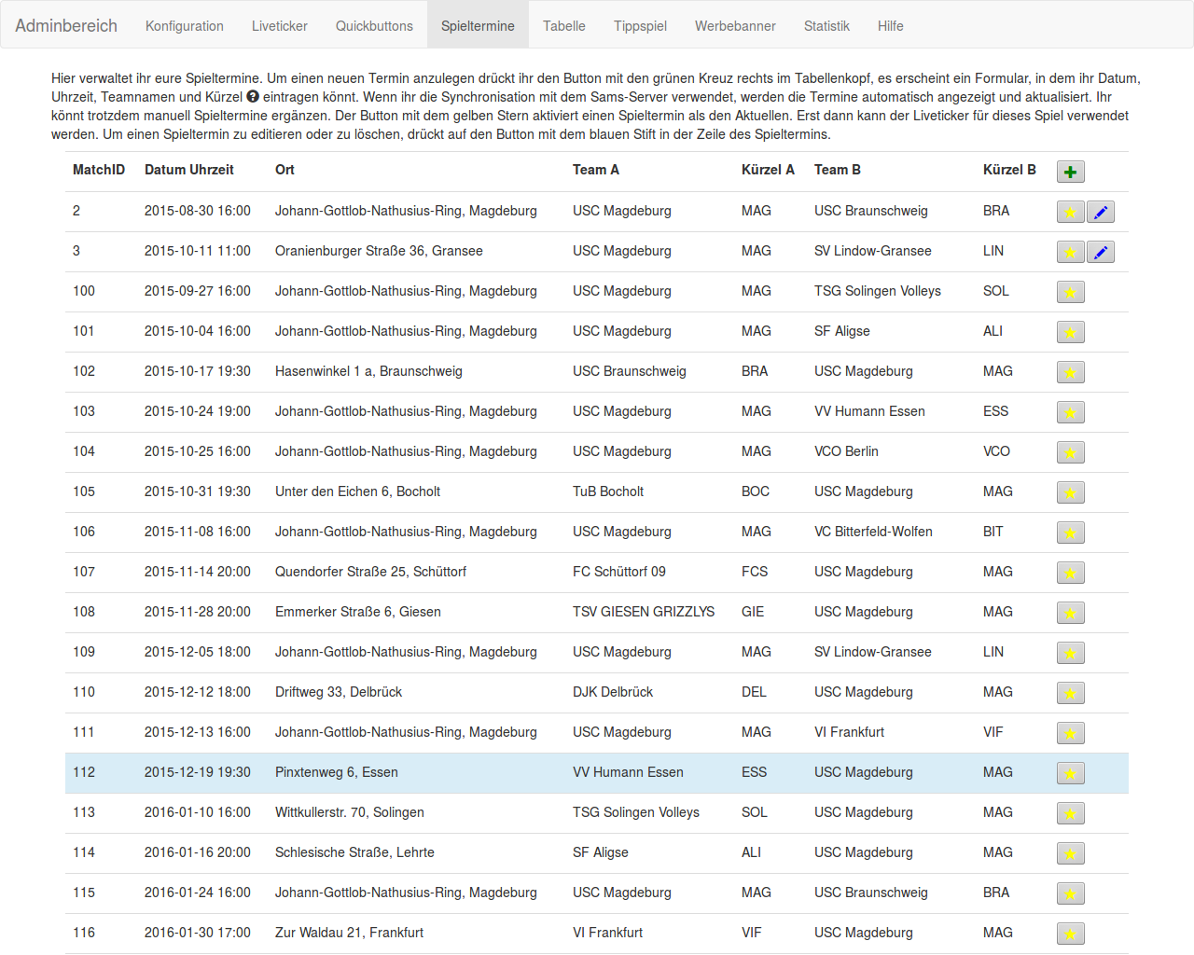Activate match 116 using its star button
The width and height of the screenshot is (1194, 955).
1070,934
